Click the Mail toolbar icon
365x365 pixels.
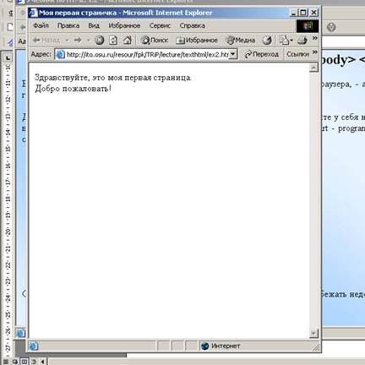pyautogui.click(x=286, y=41)
